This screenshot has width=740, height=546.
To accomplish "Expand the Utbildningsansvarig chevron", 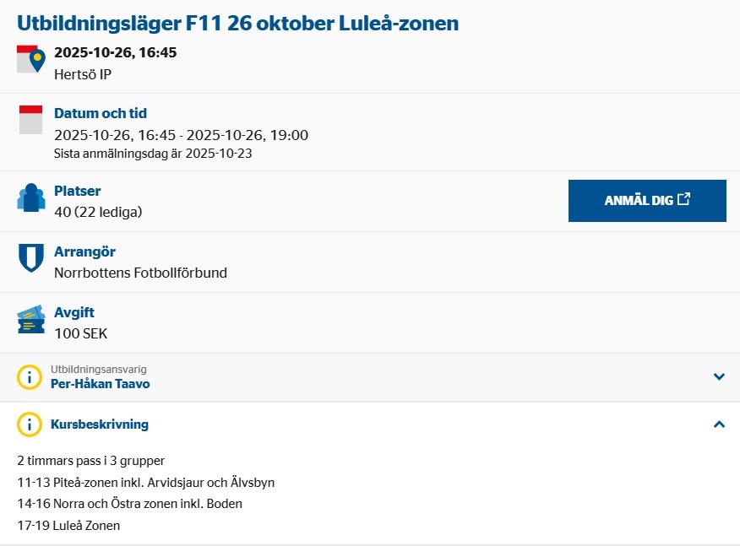I will [719, 377].
